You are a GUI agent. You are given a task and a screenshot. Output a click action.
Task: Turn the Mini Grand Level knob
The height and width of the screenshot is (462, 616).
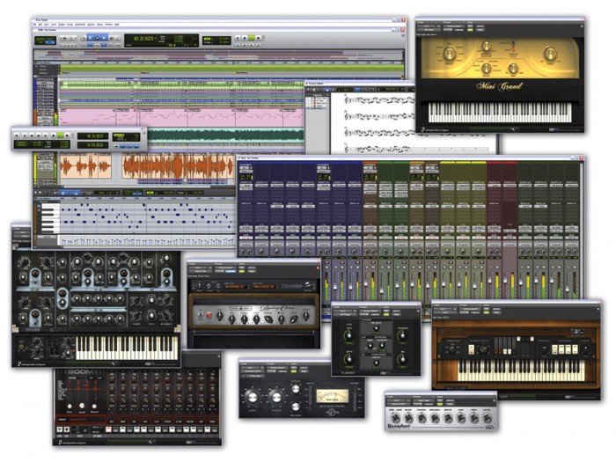click(550, 54)
